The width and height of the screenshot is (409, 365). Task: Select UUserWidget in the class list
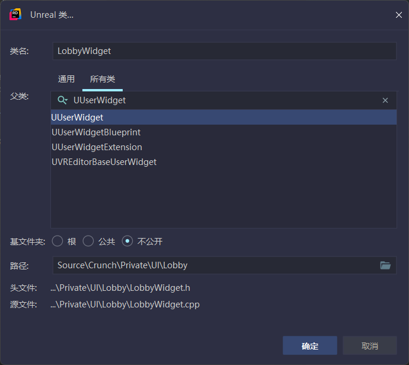(224, 118)
